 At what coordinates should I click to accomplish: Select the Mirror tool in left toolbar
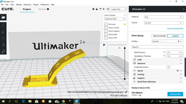tap(3, 45)
